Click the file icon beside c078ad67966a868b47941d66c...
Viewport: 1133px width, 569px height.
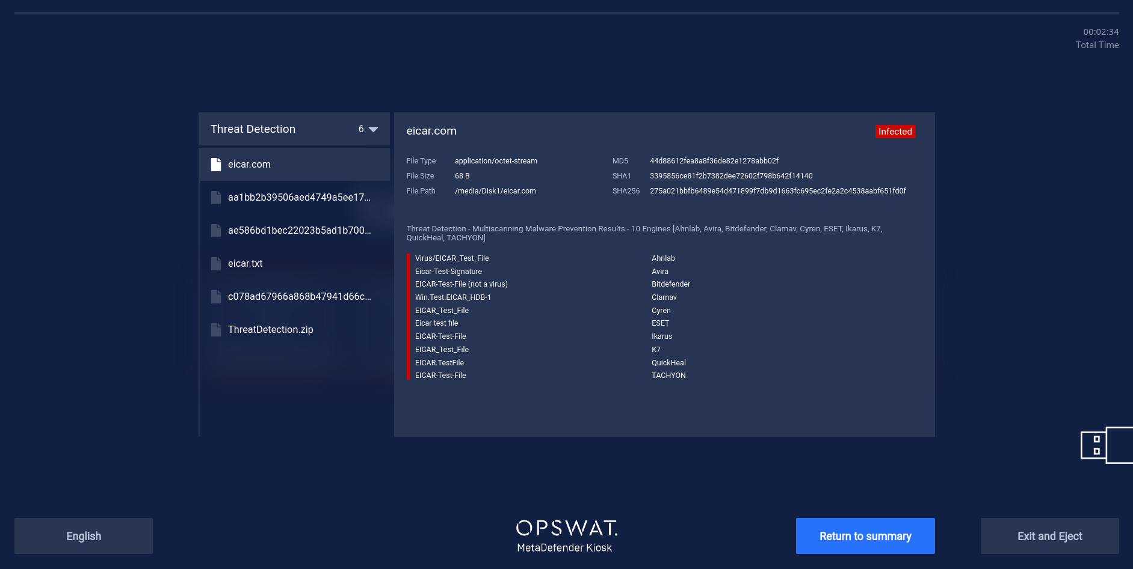tap(216, 297)
